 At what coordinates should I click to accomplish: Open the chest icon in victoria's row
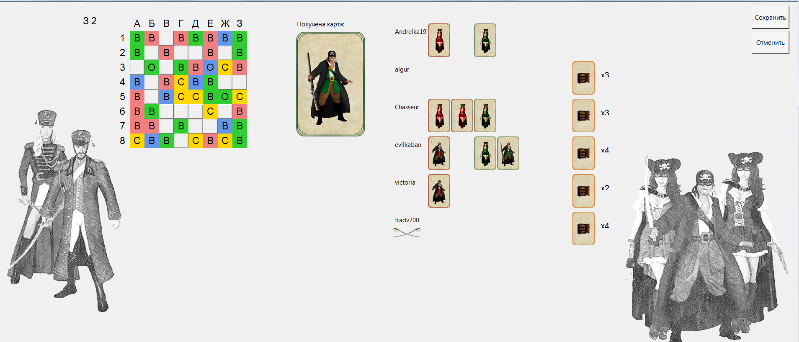[x=583, y=191]
